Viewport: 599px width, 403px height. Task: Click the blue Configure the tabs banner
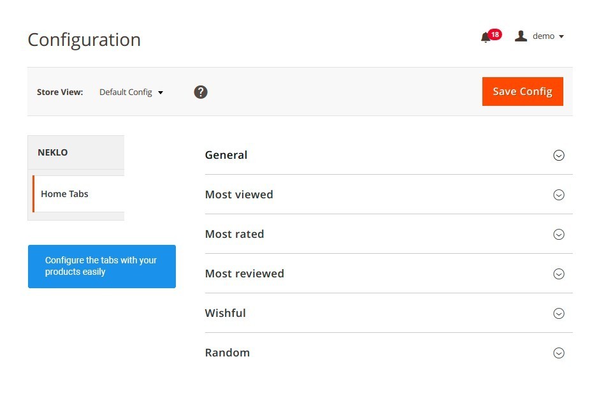(x=101, y=267)
